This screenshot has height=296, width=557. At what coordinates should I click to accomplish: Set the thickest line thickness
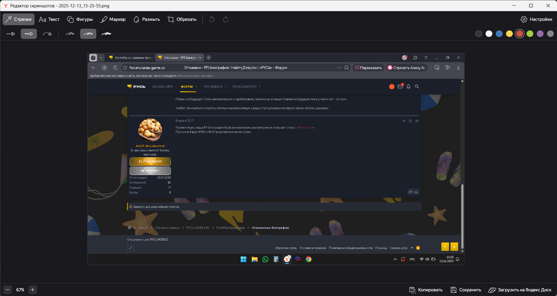point(106,34)
